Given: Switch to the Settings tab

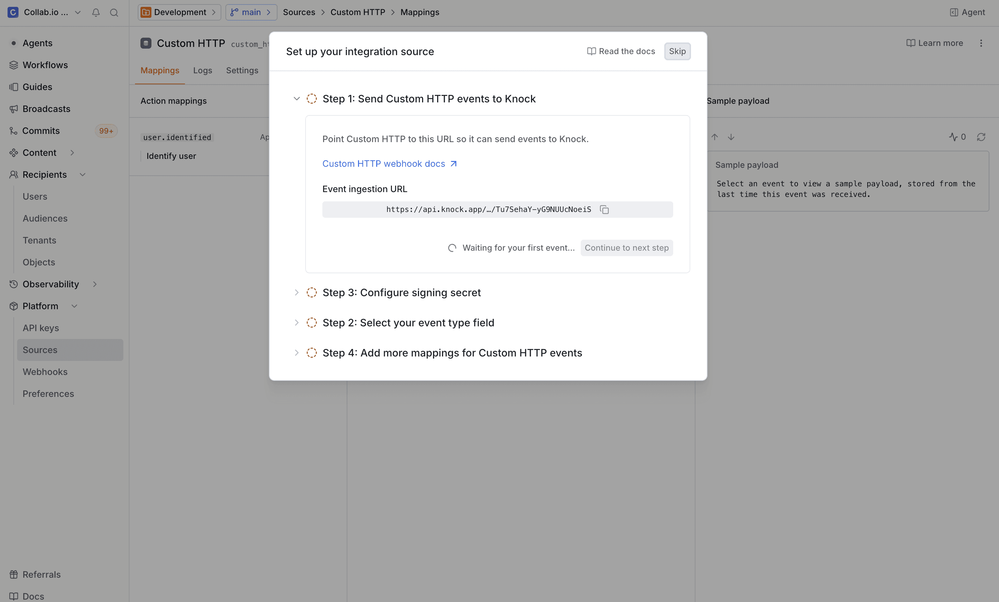Looking at the screenshot, I should 242,70.
